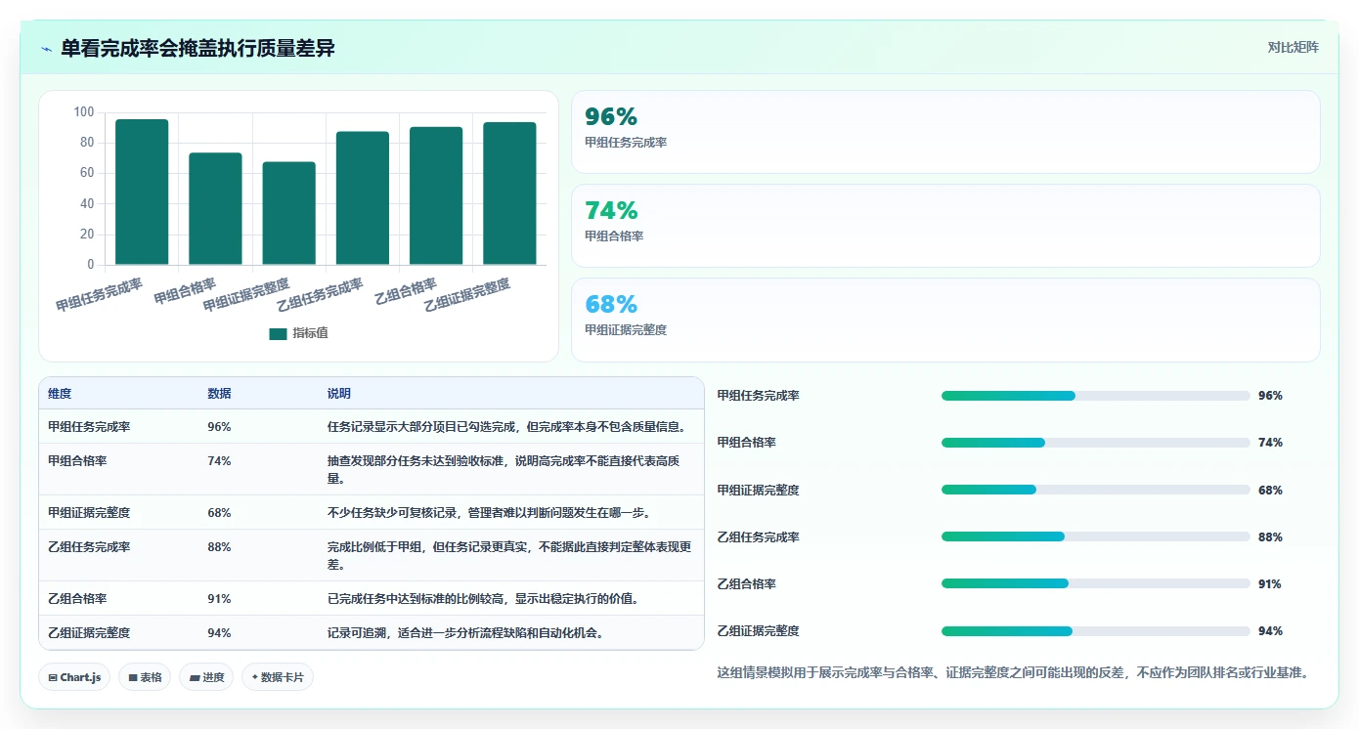Select the 乙组证据完整度 table row cell
Screen dimensions: 1359x729
click(89, 633)
